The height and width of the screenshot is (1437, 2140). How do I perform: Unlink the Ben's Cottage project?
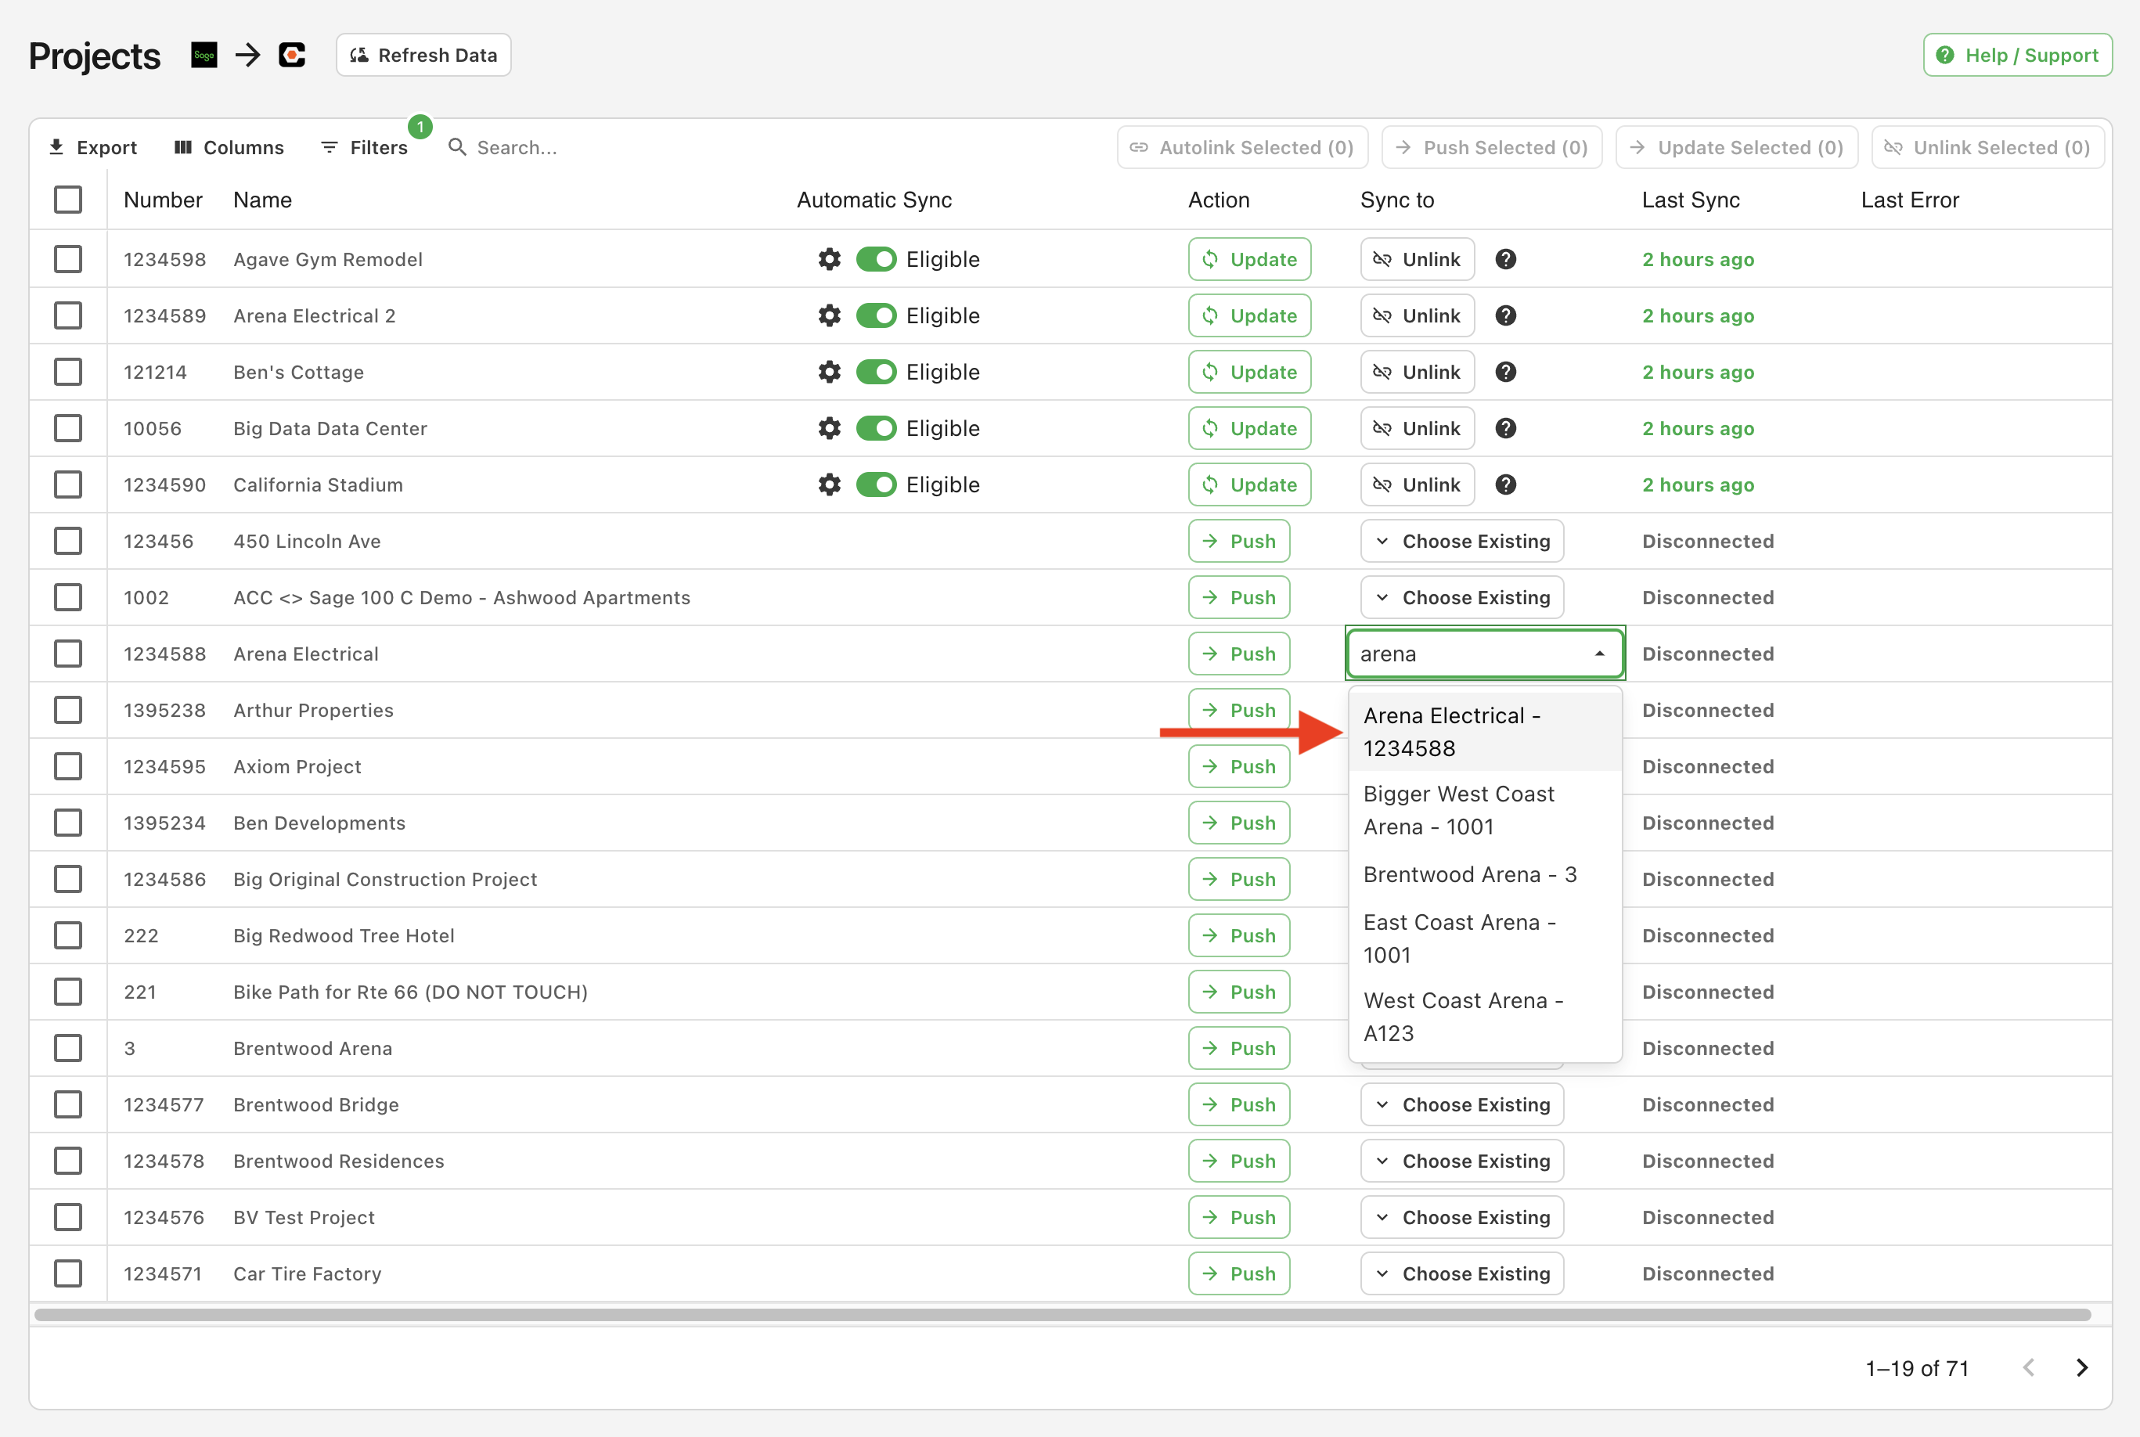[1417, 372]
